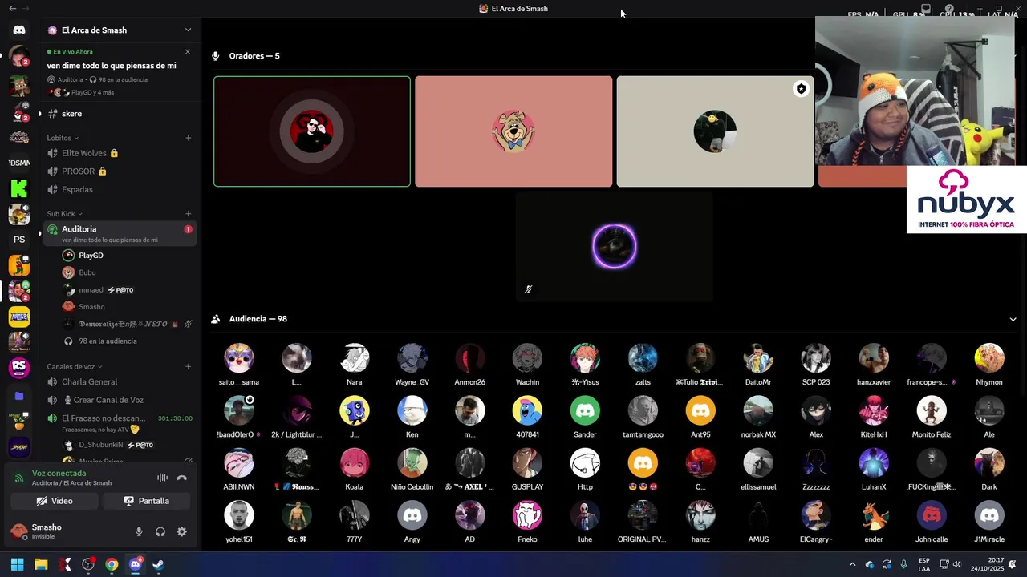
Task: Select the first speaker tile with red-glasses avatar
Action: [312, 131]
